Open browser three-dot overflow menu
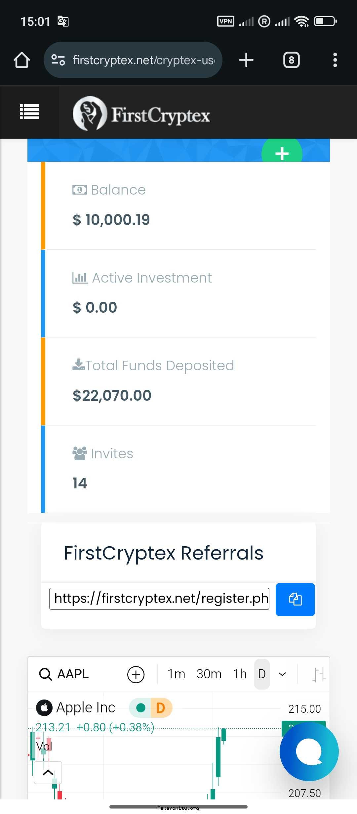Image resolution: width=357 pixels, height=814 pixels. [x=335, y=60]
